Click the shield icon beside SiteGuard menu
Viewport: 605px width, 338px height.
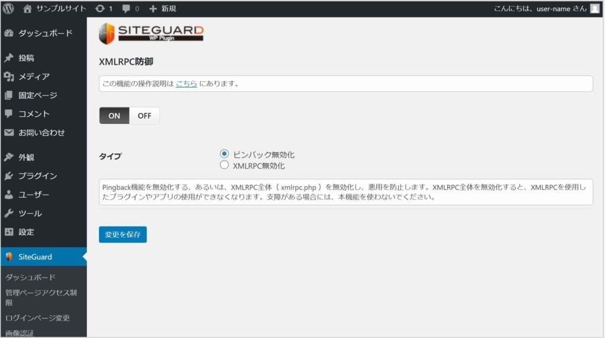click(x=9, y=257)
